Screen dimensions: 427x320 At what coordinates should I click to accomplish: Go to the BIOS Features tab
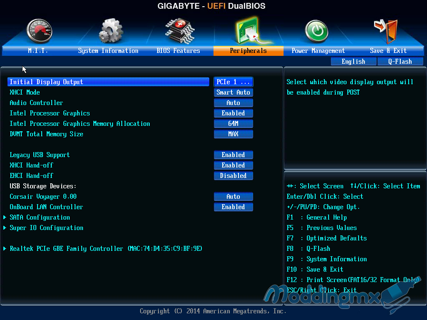pos(178,50)
